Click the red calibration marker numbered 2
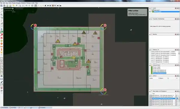 [105, 25]
